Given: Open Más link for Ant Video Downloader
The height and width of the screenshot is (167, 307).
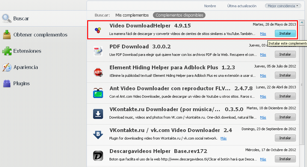Looking at the screenshot, I should pyautogui.click(x=263, y=96).
